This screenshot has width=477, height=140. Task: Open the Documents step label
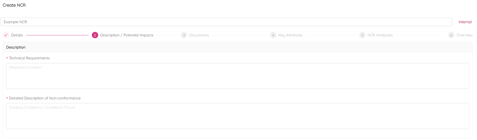(199, 35)
